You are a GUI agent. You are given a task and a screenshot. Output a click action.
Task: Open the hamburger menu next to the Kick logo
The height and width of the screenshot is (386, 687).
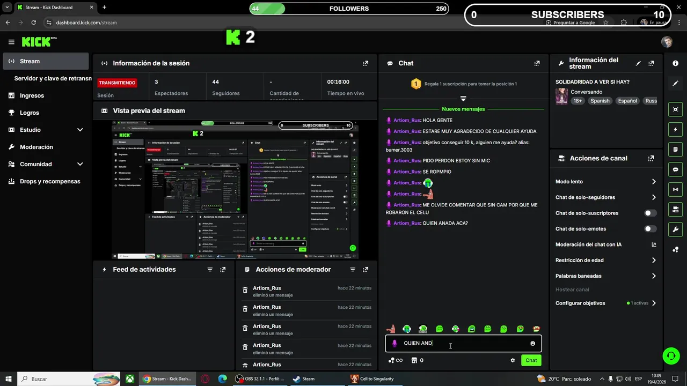(x=11, y=42)
